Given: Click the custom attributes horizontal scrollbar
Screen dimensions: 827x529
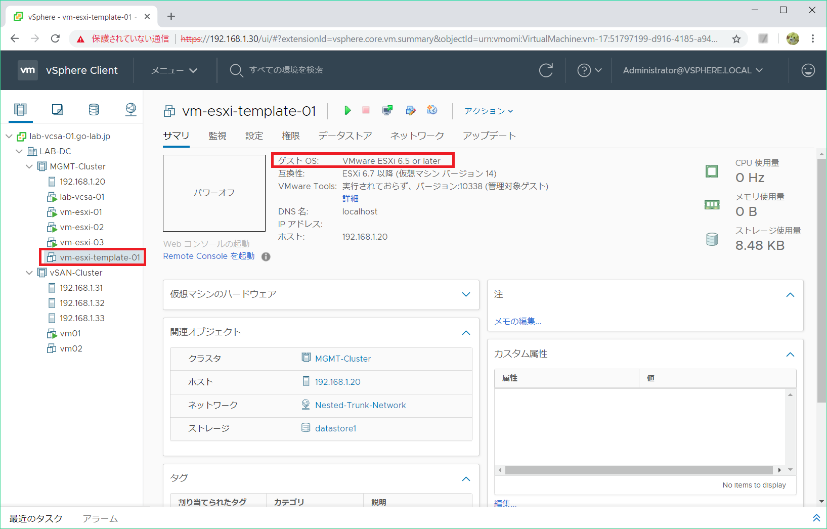Looking at the screenshot, I should tap(639, 470).
